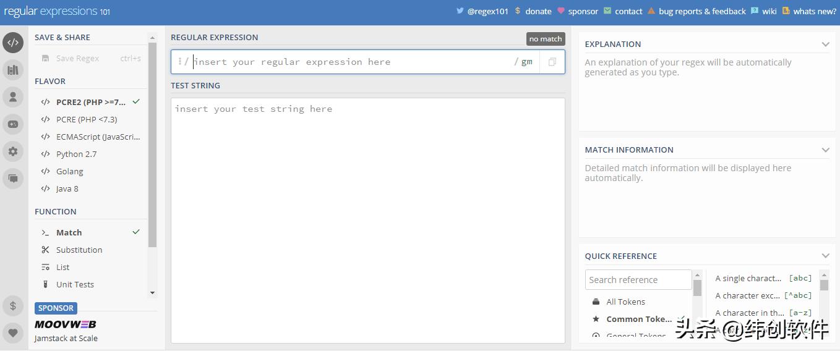Screen dimensions: 840x351
Task: Click the no match status badge
Action: tap(546, 39)
